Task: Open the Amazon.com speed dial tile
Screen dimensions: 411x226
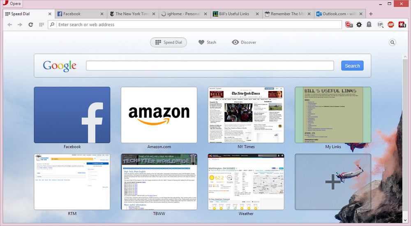Action: pos(159,115)
